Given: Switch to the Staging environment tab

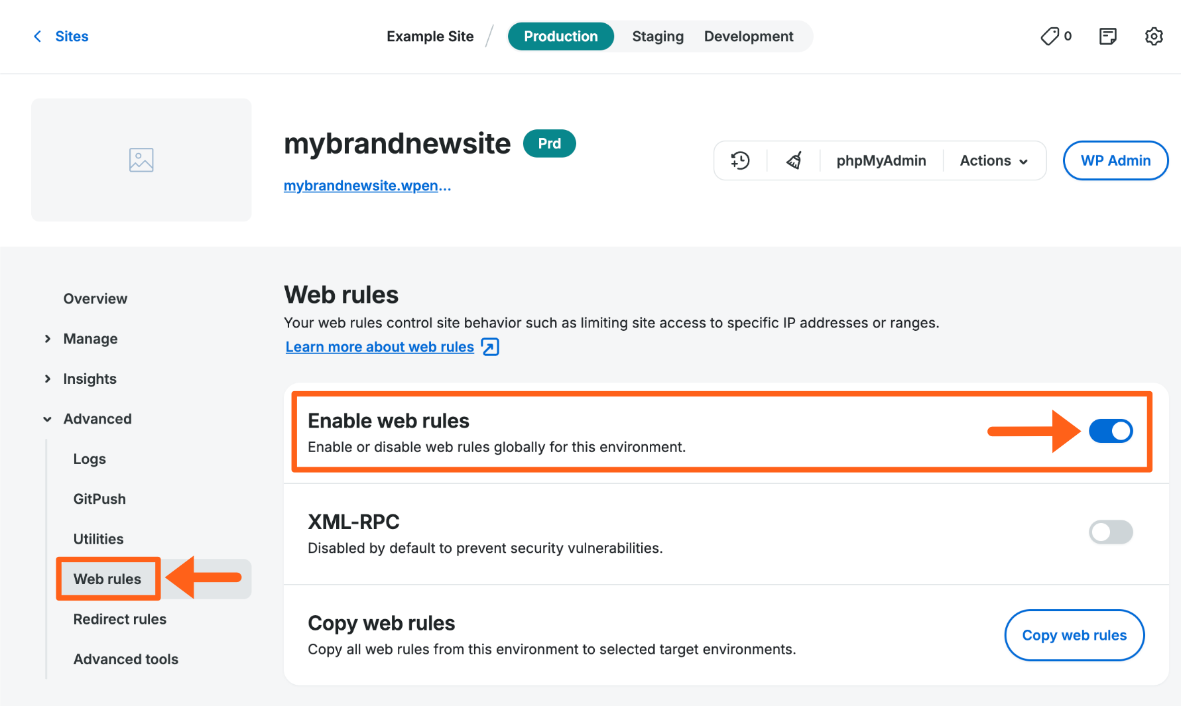Looking at the screenshot, I should click(x=657, y=36).
